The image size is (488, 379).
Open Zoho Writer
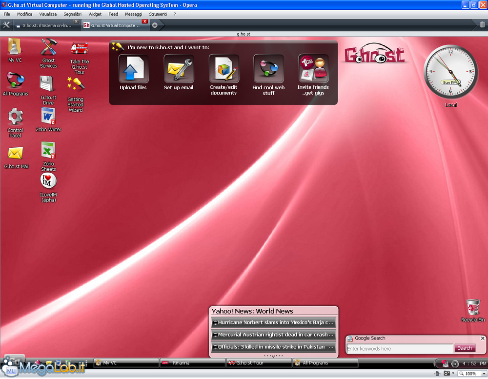(48, 117)
